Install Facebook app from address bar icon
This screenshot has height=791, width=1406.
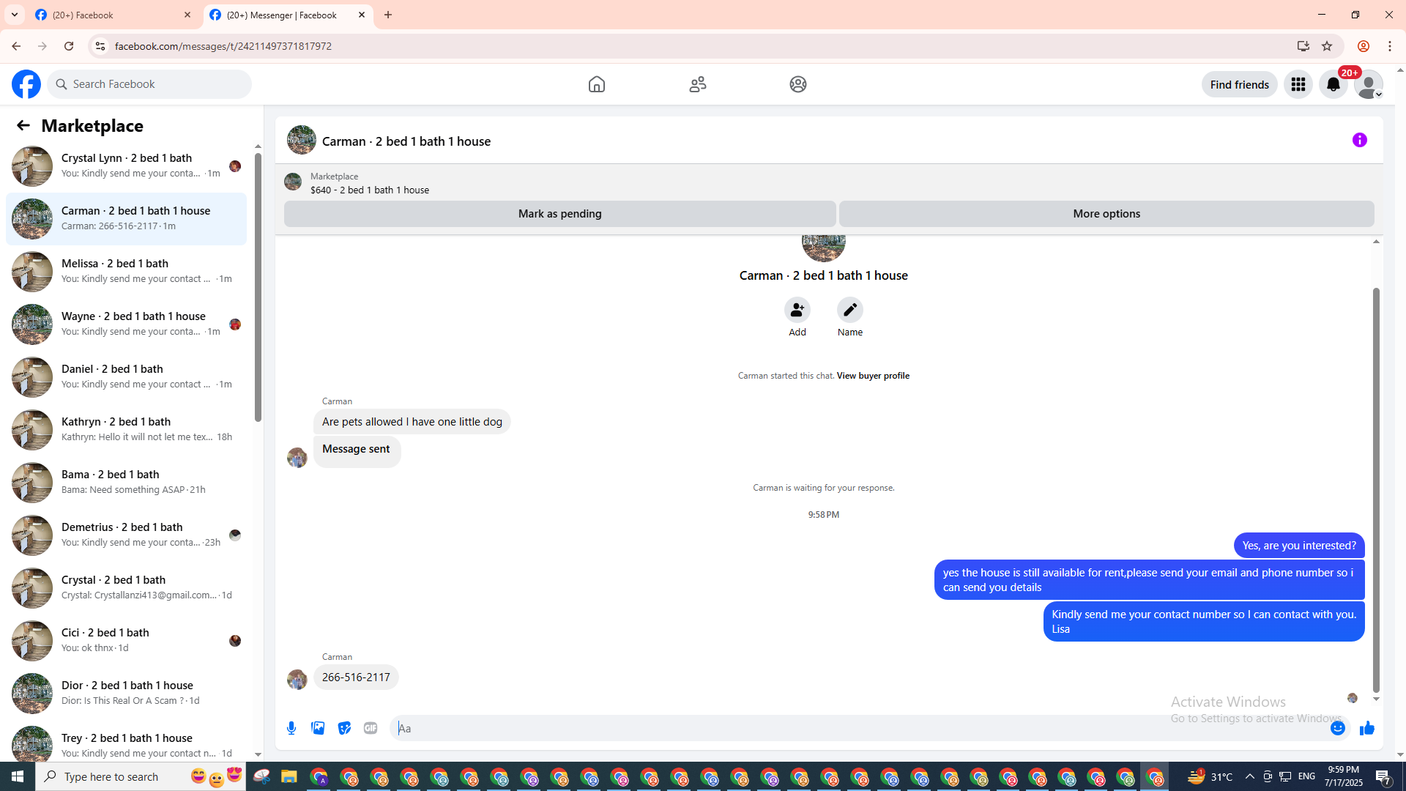[x=1303, y=46]
